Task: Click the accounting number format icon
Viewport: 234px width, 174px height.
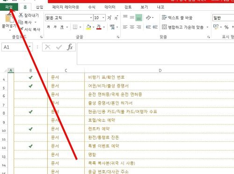Action: (x=216, y=27)
